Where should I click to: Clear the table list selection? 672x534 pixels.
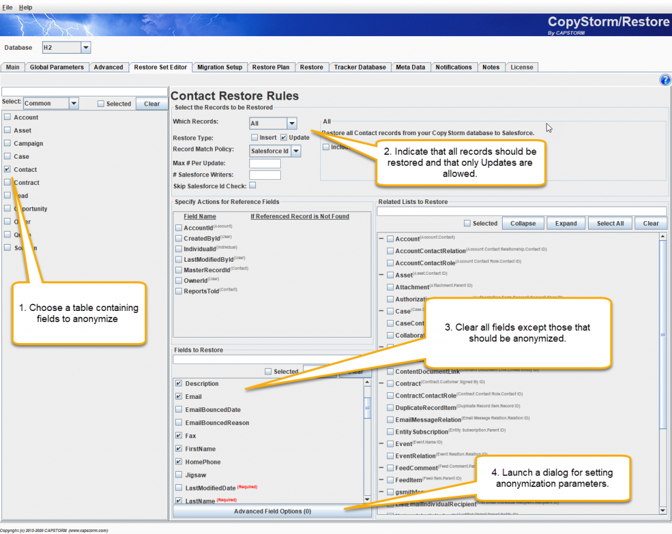click(x=152, y=104)
